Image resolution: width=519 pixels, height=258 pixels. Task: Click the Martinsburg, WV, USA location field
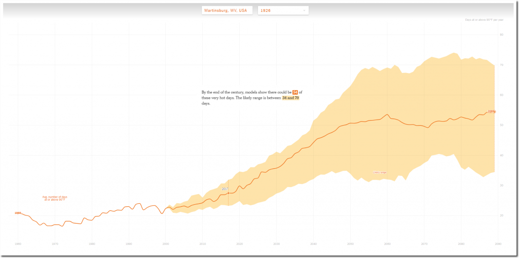point(227,10)
